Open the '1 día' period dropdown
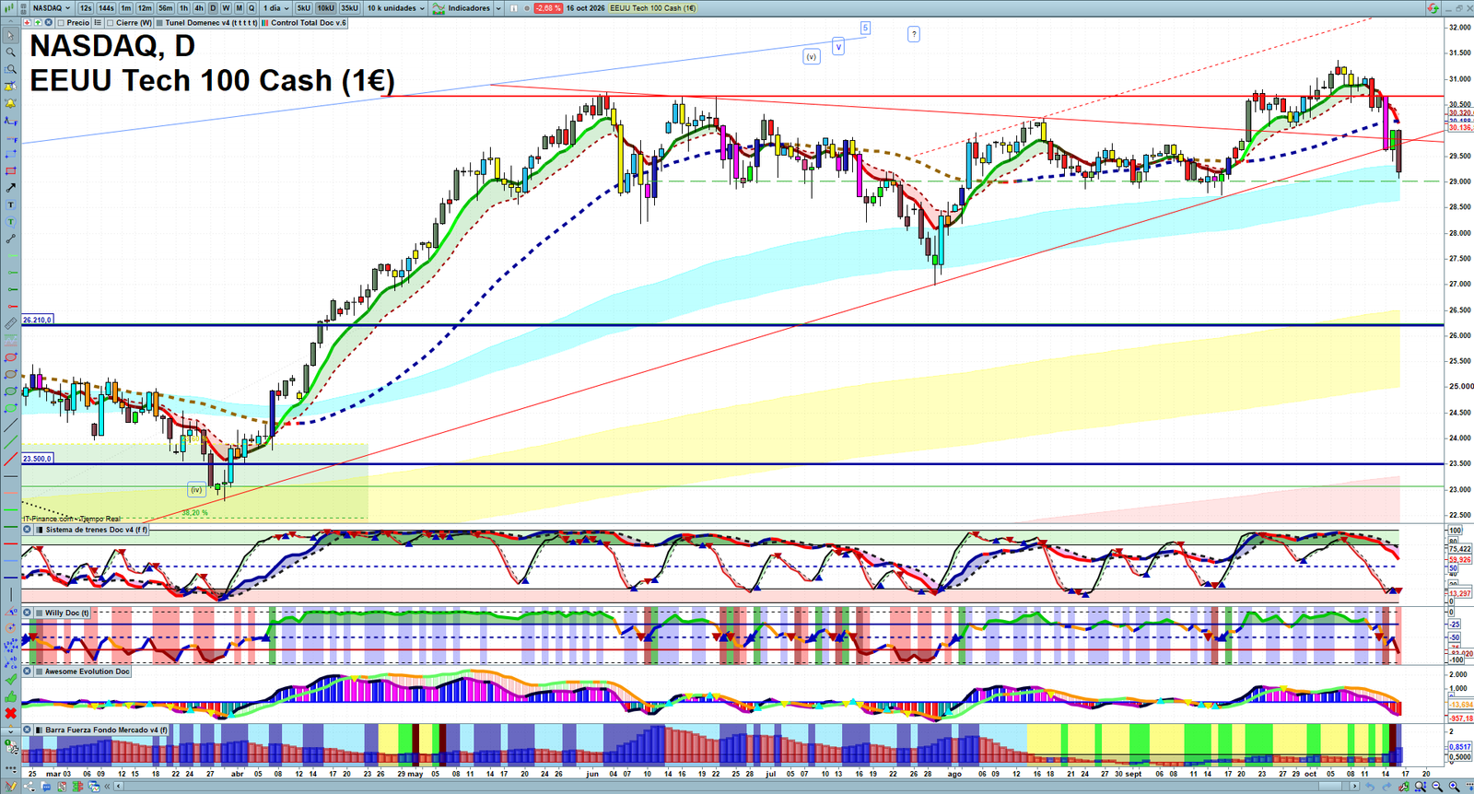Image resolution: width=1474 pixels, height=794 pixels. (x=275, y=8)
